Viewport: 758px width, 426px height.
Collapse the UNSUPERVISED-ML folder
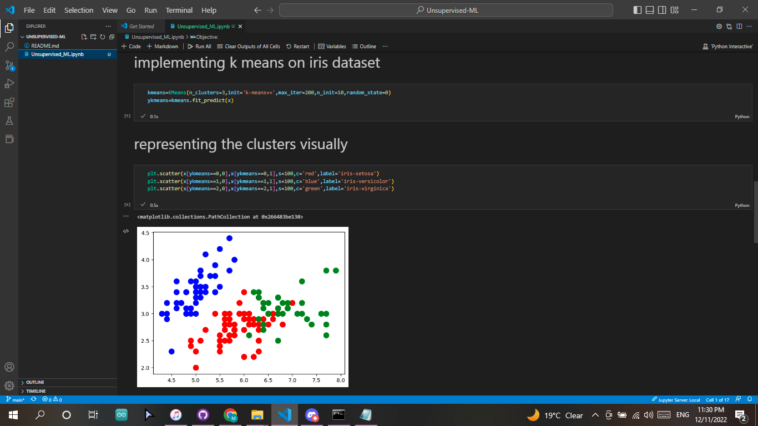tap(23, 37)
